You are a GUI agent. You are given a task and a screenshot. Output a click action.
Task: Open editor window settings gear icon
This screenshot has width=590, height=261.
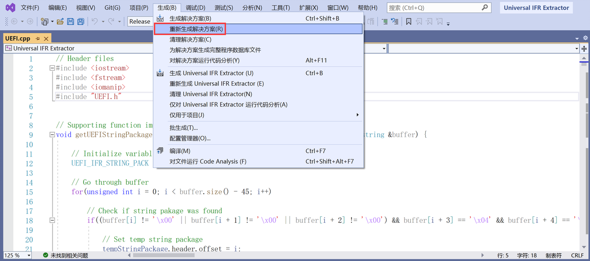pos(585,38)
